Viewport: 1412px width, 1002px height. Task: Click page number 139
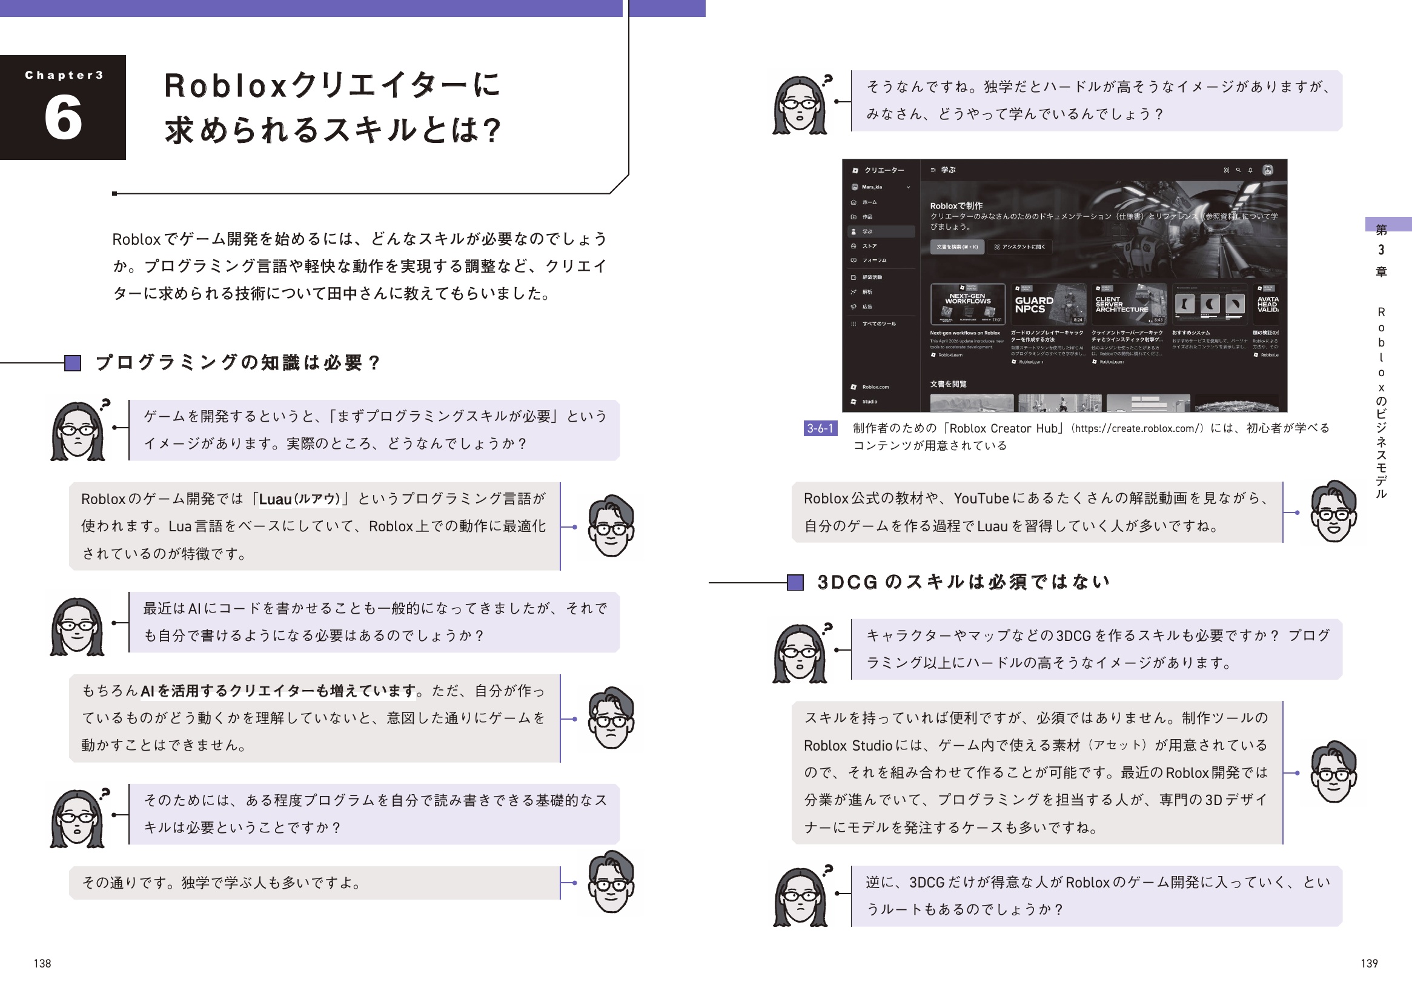[x=1369, y=963]
